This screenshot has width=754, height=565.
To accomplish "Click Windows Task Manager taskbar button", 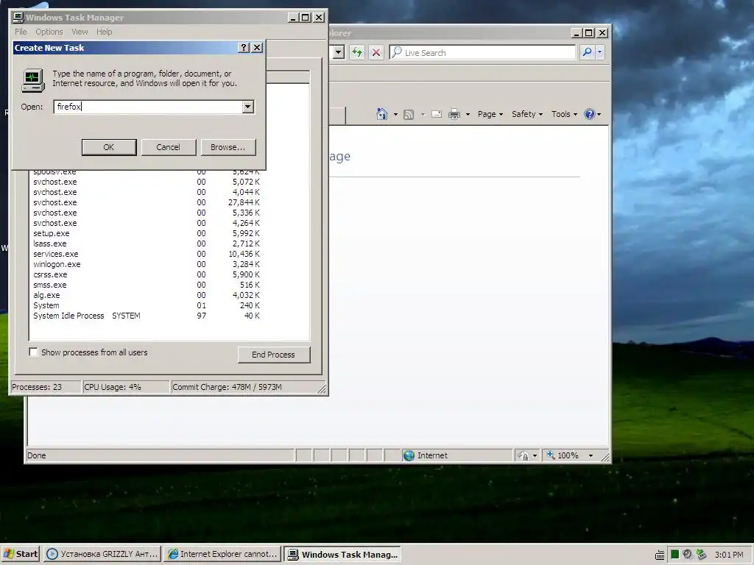I will [x=342, y=554].
